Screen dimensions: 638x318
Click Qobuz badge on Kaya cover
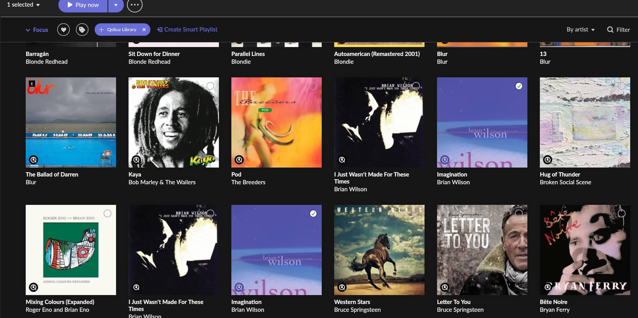[136, 159]
